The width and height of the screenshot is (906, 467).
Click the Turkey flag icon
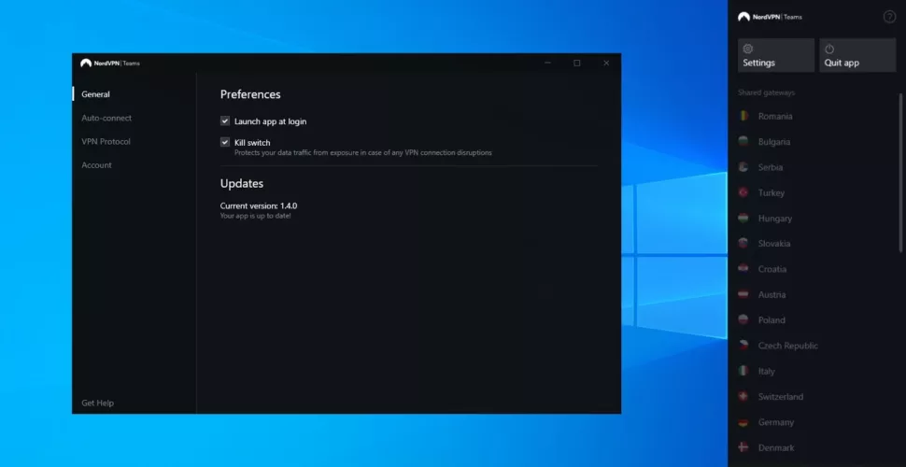point(743,192)
